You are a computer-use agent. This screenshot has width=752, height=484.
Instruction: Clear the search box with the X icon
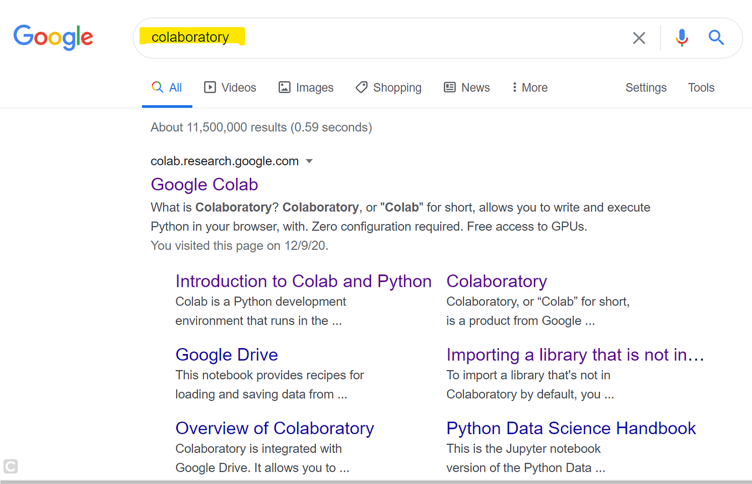click(x=639, y=38)
